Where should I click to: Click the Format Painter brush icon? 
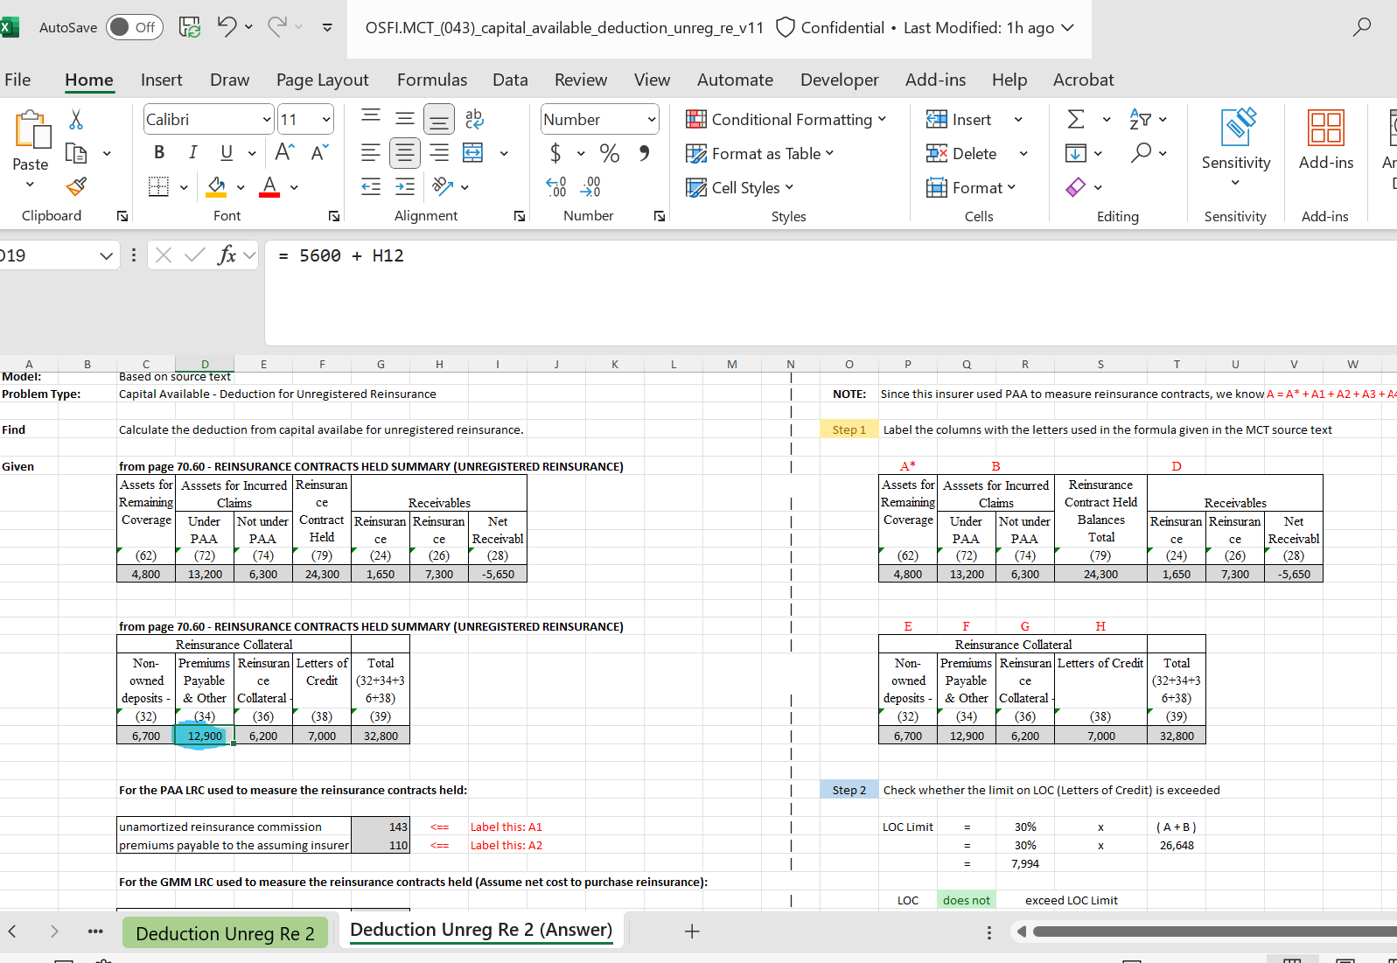point(76,186)
